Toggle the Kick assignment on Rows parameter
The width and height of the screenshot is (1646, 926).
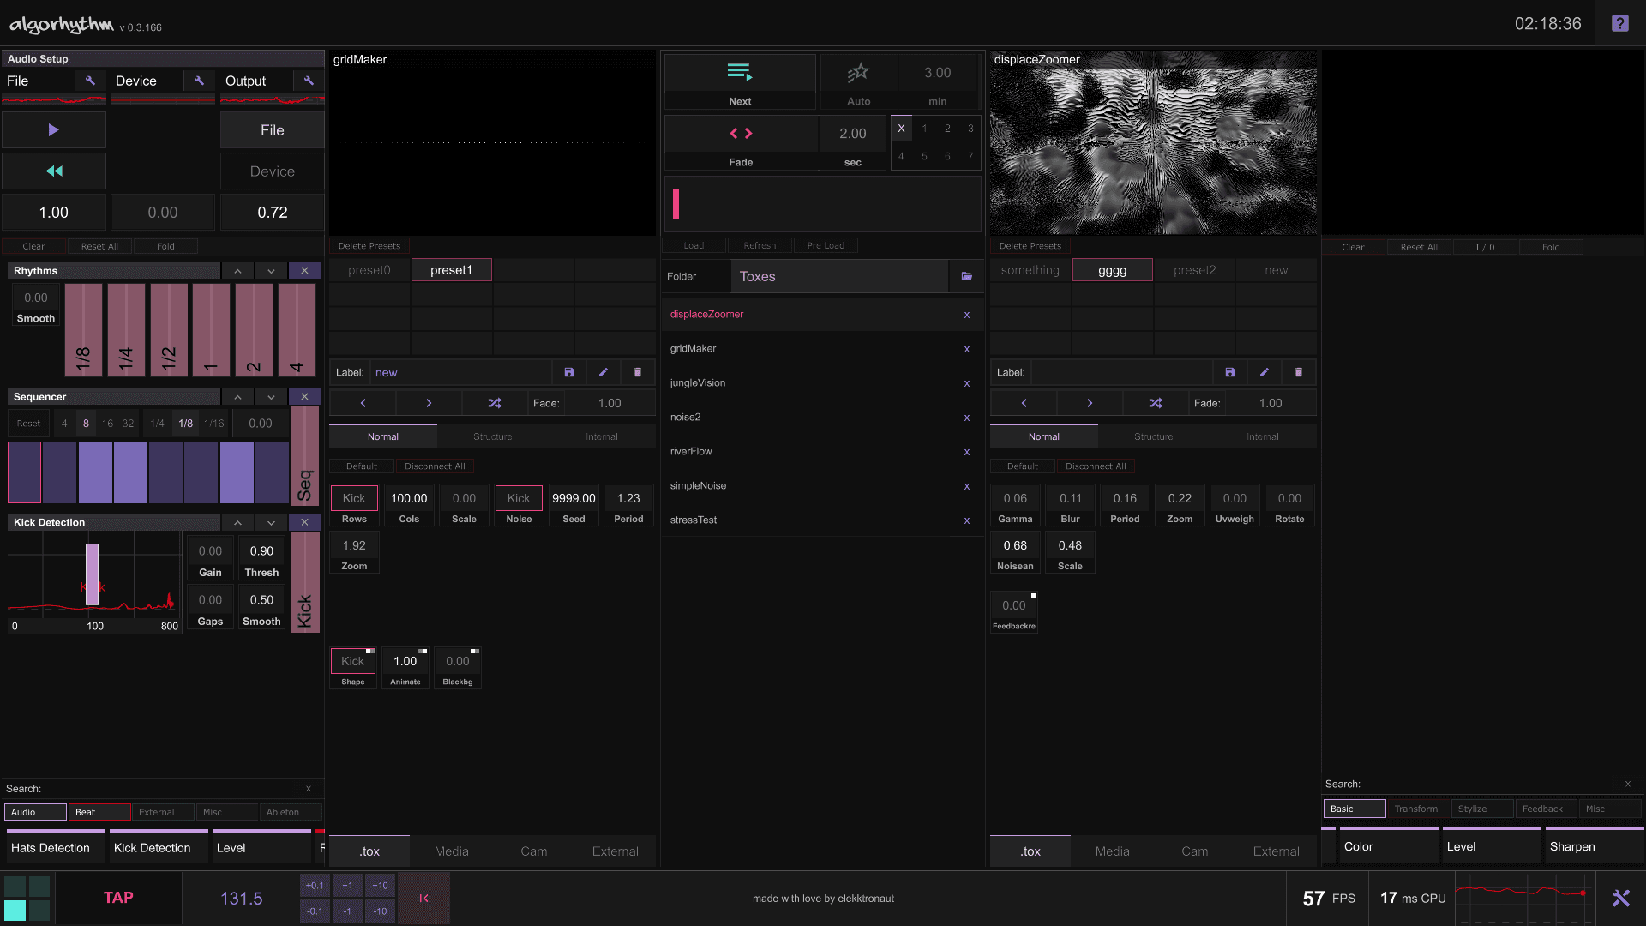click(x=354, y=498)
